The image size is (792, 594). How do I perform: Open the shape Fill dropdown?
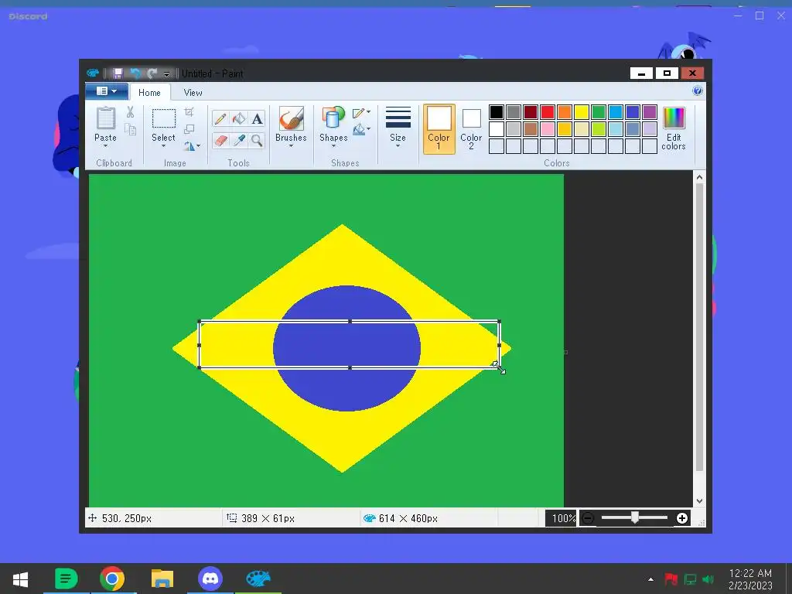tap(361, 130)
